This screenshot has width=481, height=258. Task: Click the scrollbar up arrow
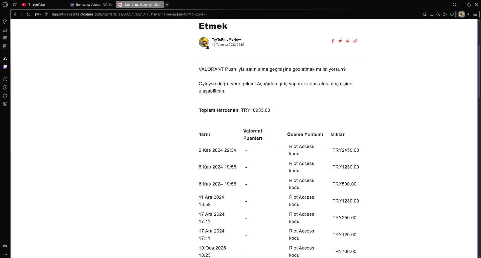coord(479,20)
